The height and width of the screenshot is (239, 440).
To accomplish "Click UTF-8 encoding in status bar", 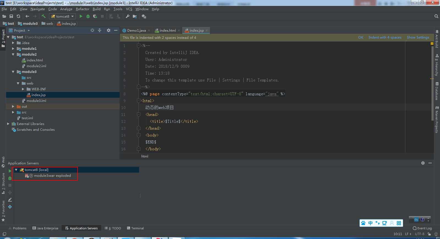I will [x=420, y=234].
